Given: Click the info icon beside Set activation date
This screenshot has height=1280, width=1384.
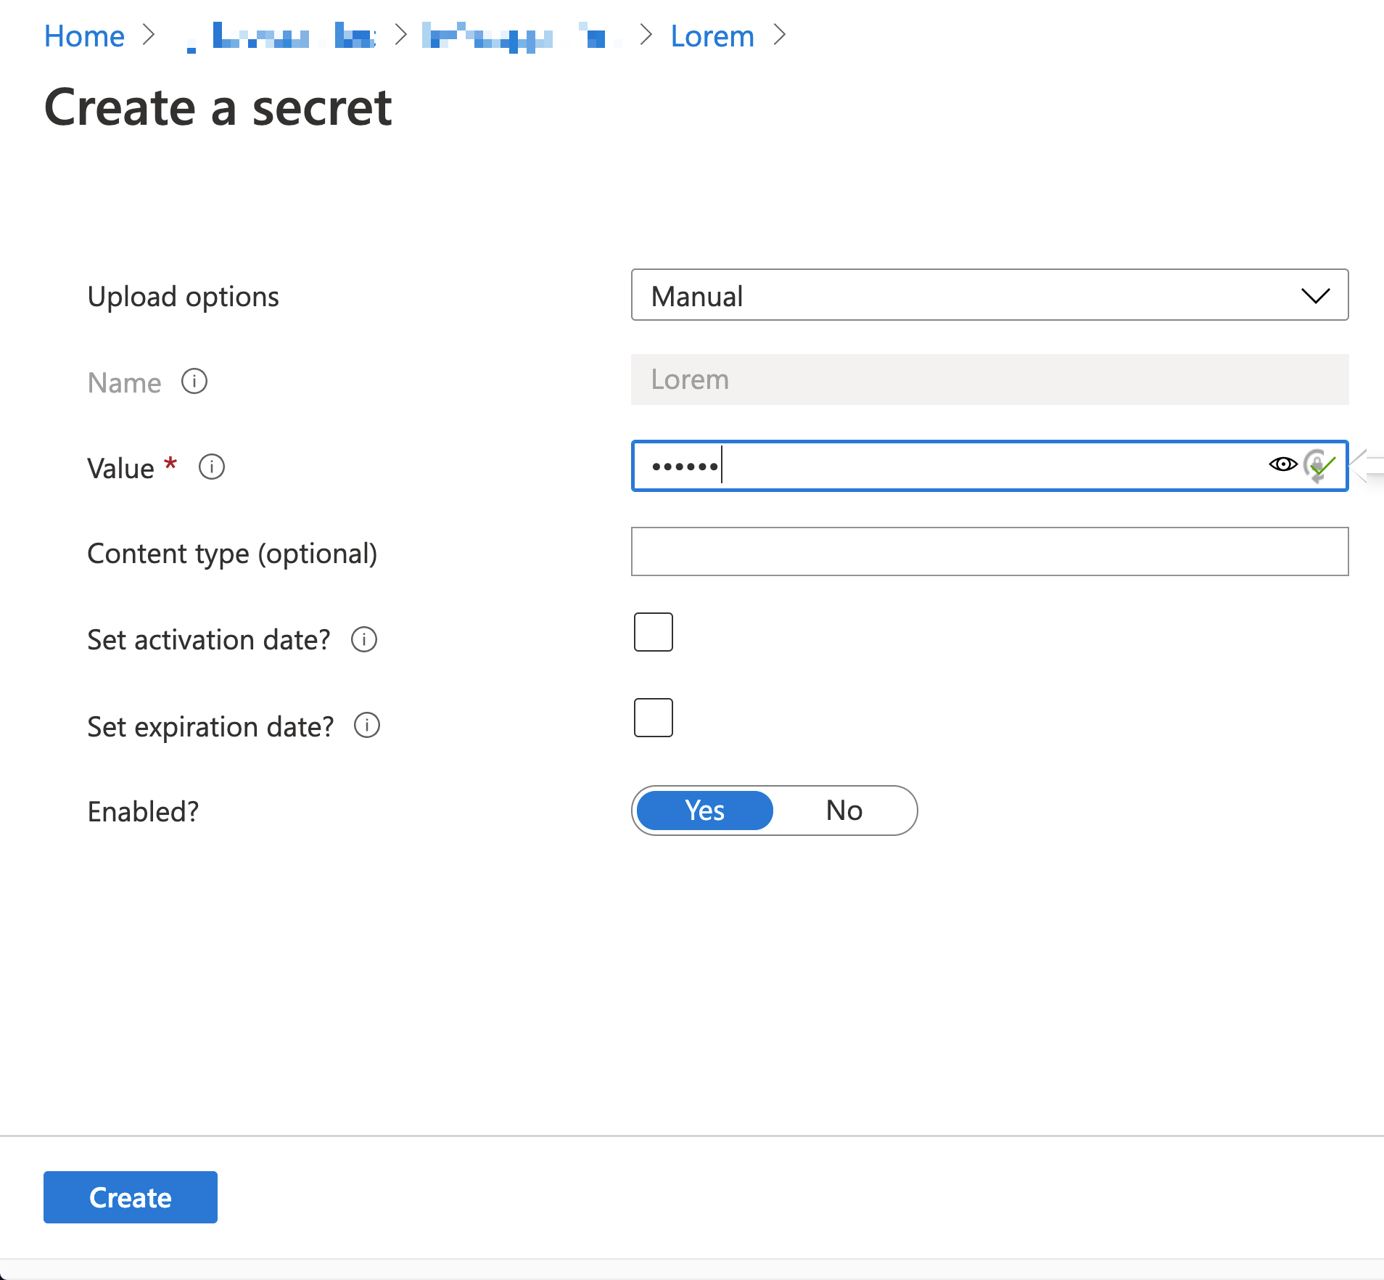Looking at the screenshot, I should 364,640.
